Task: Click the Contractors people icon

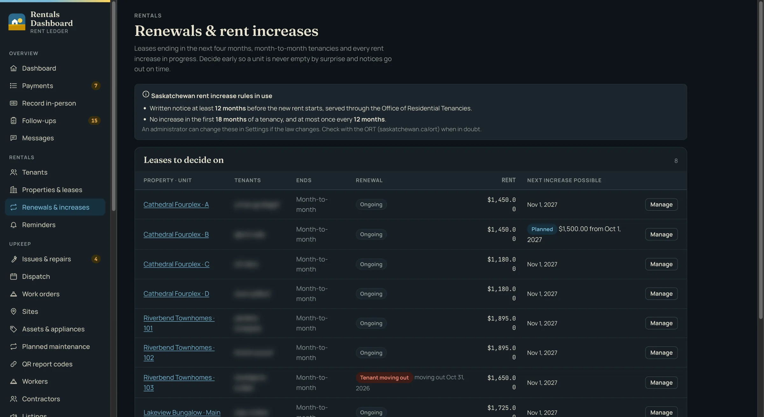Action: coord(13,399)
